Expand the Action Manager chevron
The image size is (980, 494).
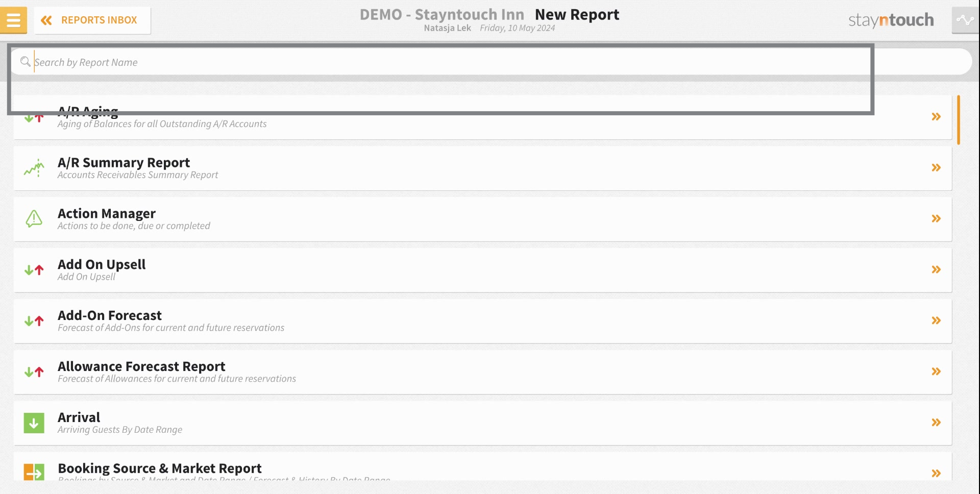point(936,219)
